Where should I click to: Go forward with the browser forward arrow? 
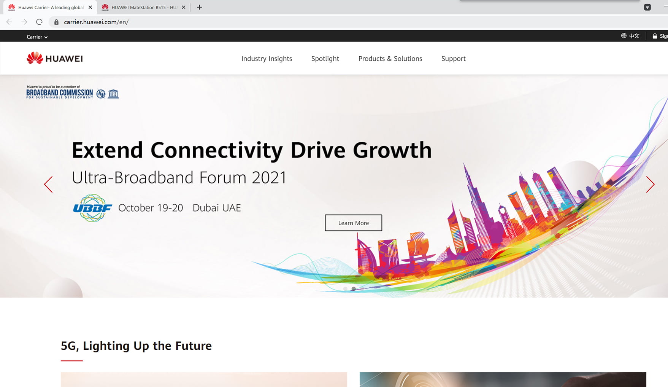[x=24, y=22]
